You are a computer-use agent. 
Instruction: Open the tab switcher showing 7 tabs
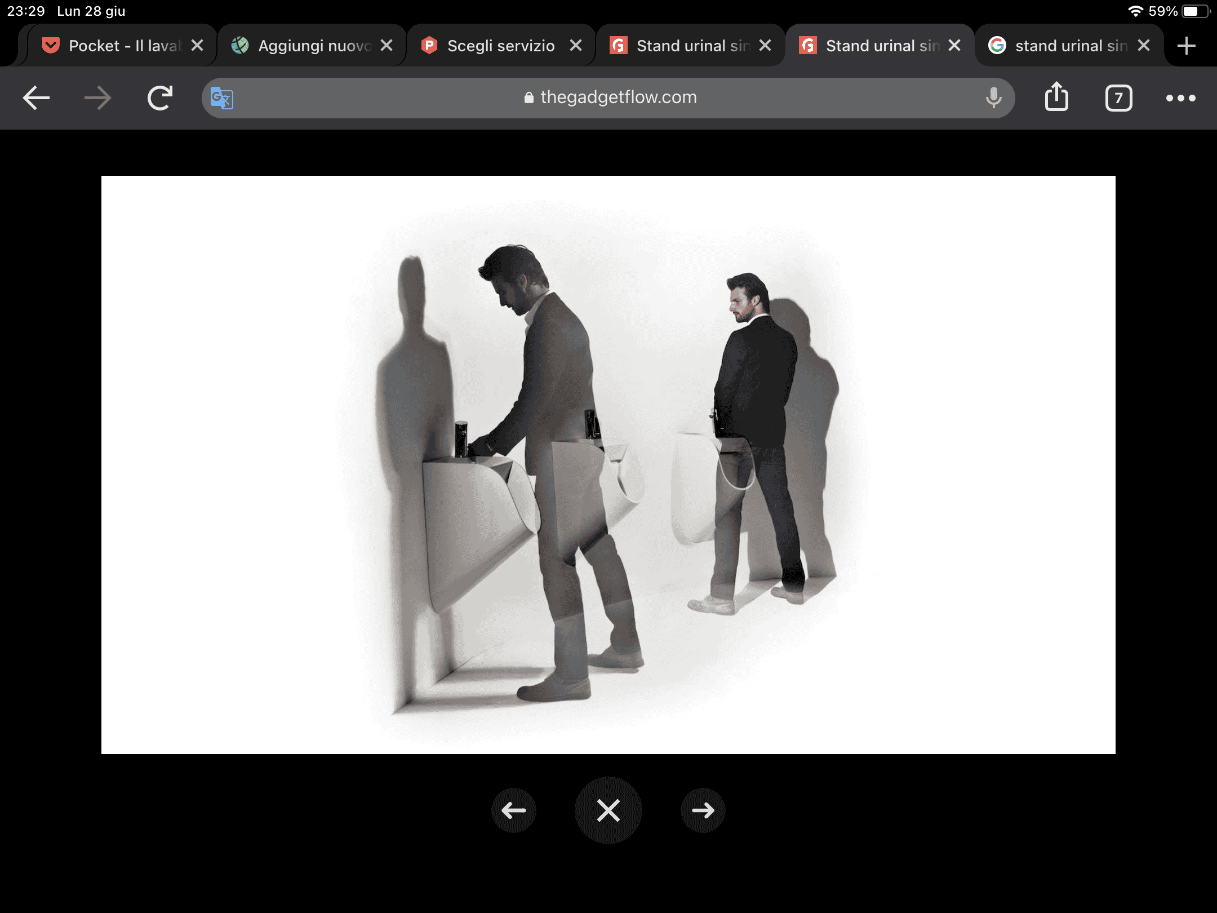click(1118, 99)
